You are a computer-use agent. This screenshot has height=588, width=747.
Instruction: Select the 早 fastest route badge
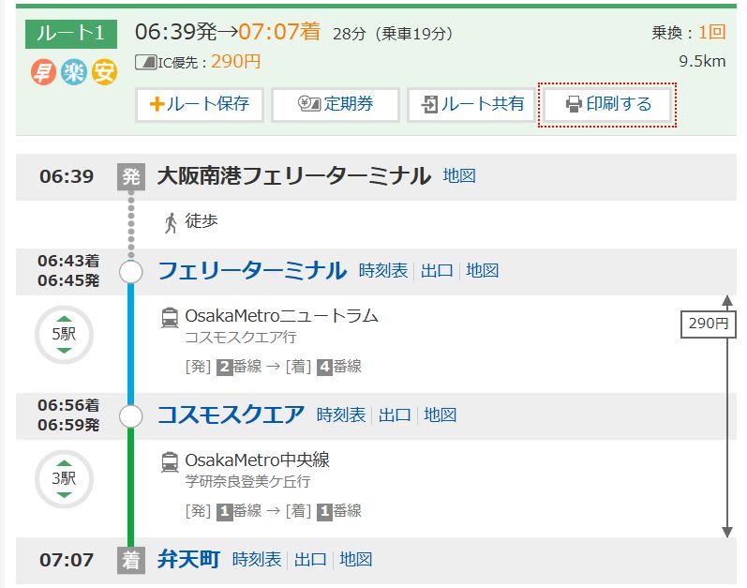43,73
